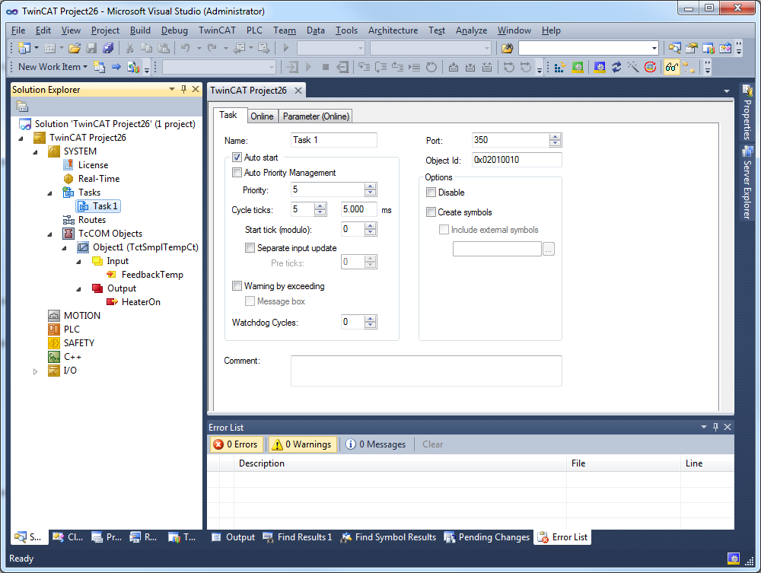Screen dimensions: 761x573
Task: Click the New Project toolbar icon
Action: tap(24, 47)
